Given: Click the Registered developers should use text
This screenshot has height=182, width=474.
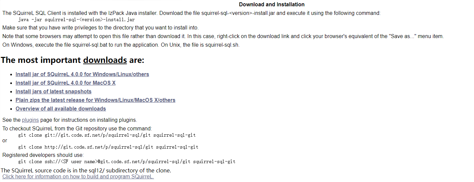Looking at the screenshot, I should 43,155.
